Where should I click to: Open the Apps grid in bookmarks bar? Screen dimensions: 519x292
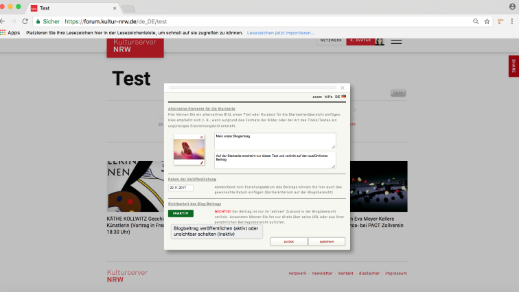[x=10, y=32]
